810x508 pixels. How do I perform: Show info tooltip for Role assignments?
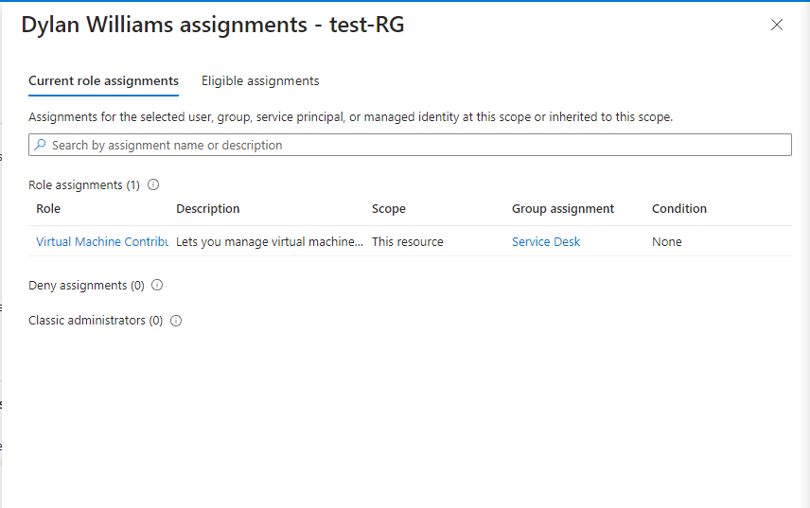pyautogui.click(x=153, y=185)
